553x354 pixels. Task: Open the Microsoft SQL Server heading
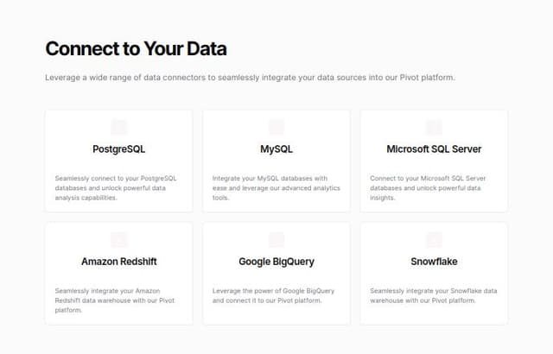coord(434,149)
